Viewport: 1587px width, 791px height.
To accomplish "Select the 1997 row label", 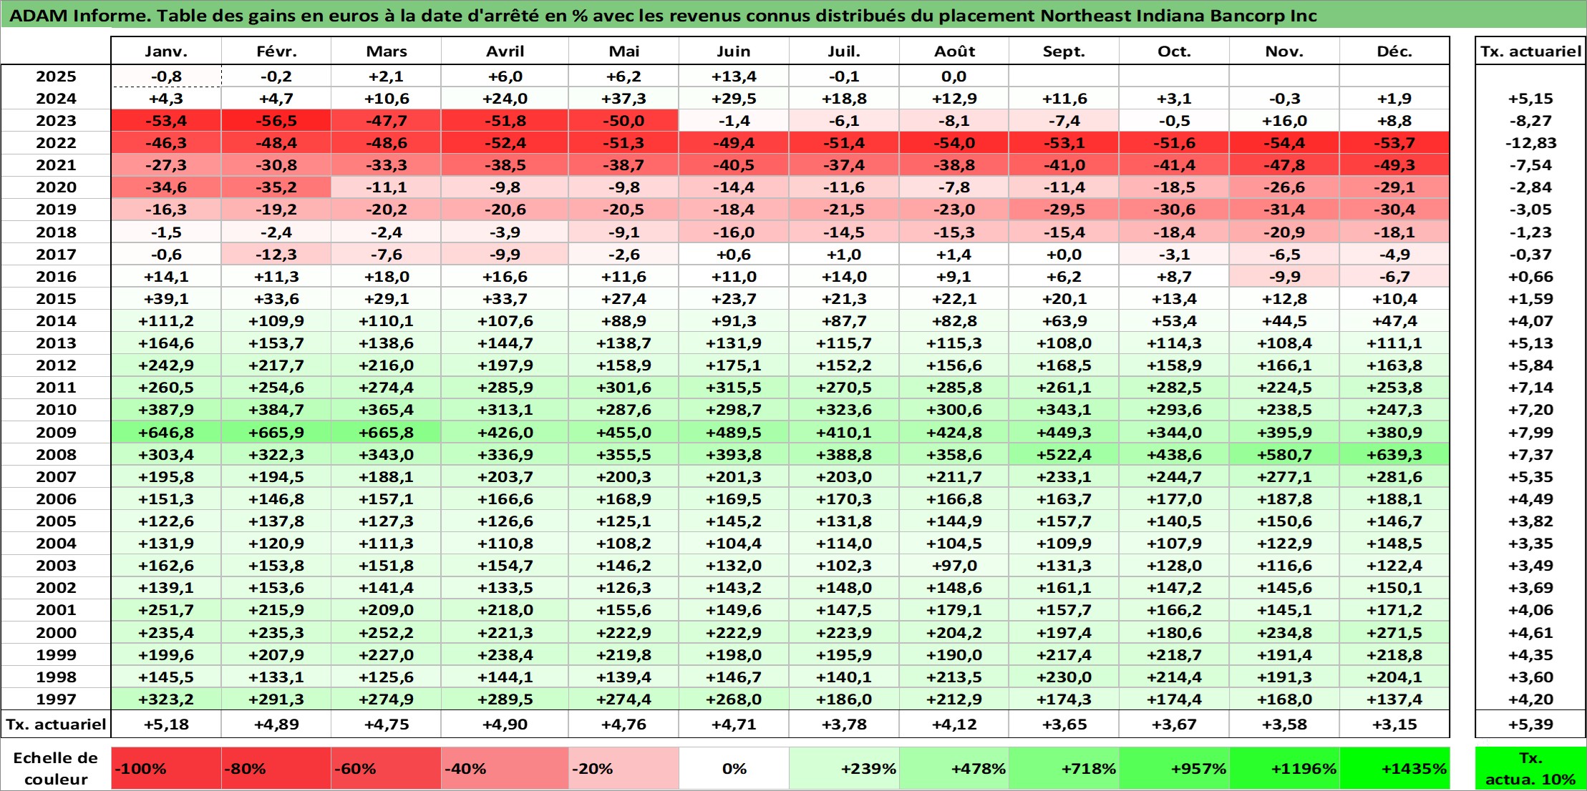I will click(56, 699).
